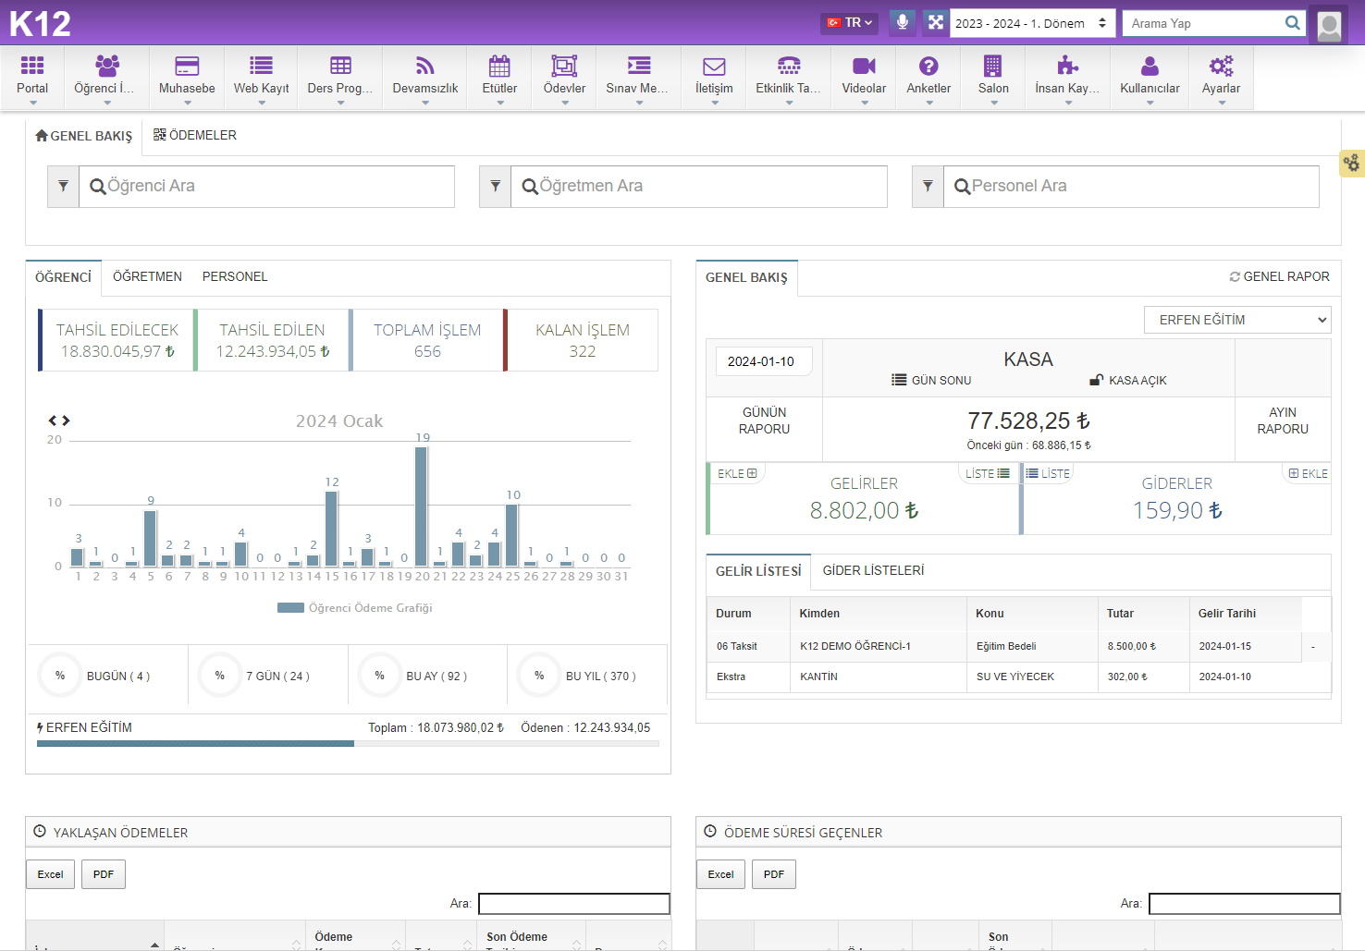Open the 2023 - 2024 term selector
The image size is (1365, 951).
1031,23
